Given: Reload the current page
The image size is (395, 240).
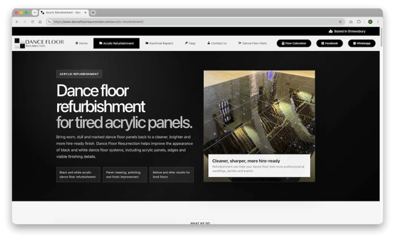Looking at the screenshot, I should coord(32,22).
